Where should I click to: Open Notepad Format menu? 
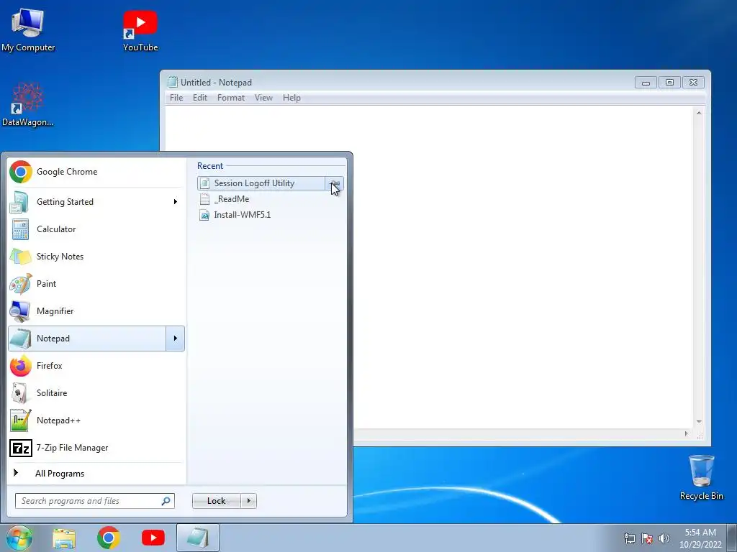[231, 98]
